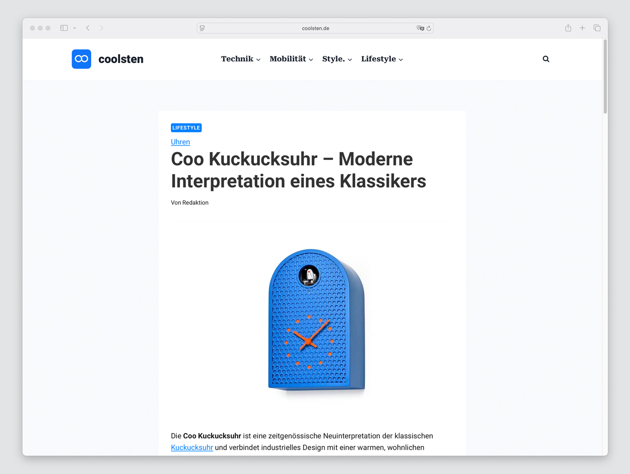Open the Share icon in toolbar
630x474 pixels.
tap(568, 28)
